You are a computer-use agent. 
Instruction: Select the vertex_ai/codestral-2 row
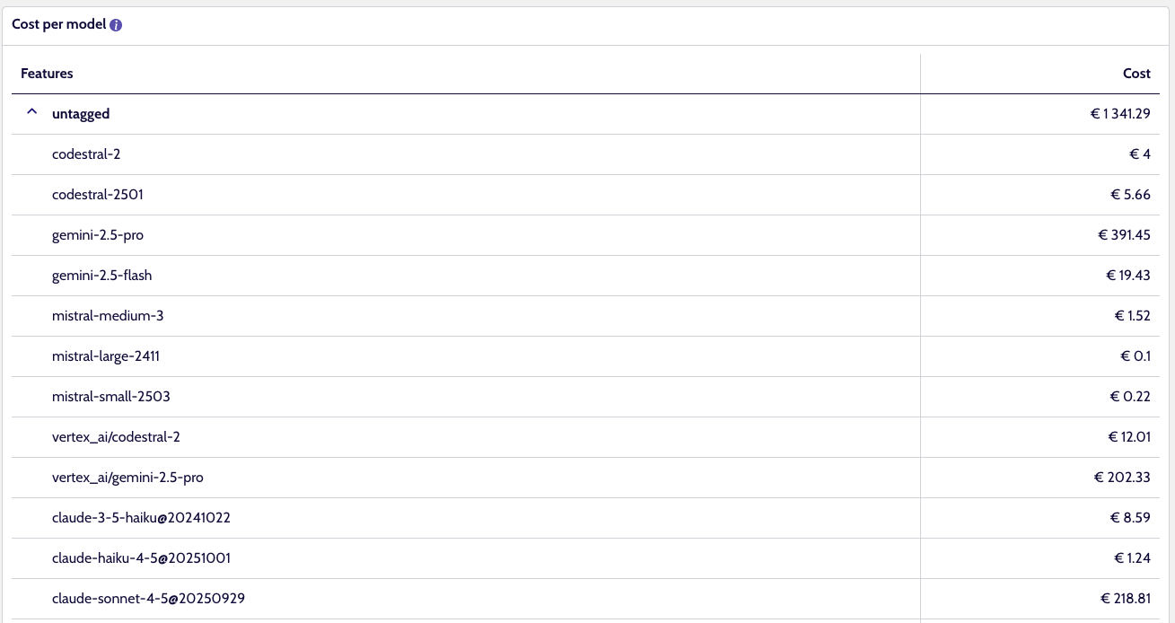(x=586, y=437)
